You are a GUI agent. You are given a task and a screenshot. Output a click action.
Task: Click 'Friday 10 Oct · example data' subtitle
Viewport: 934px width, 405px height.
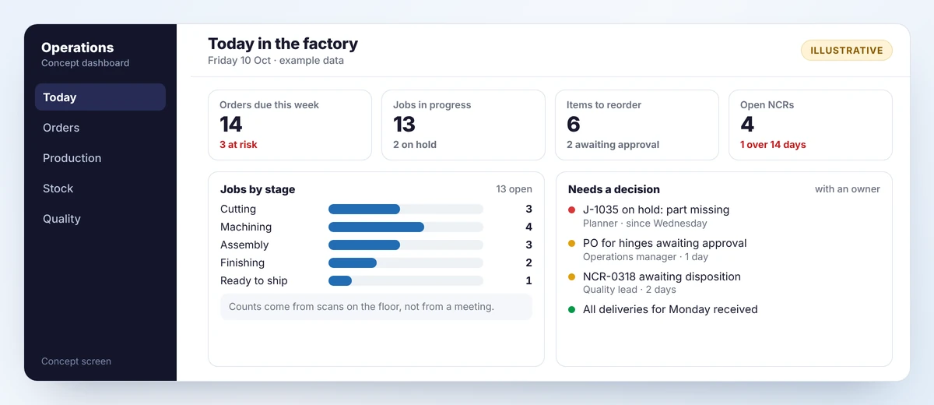point(276,61)
